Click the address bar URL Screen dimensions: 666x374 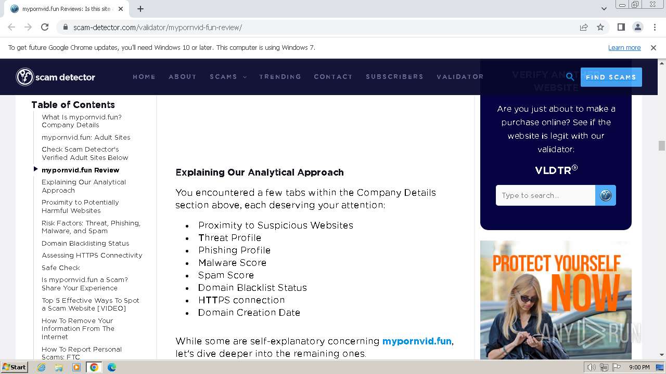pyautogui.click(x=157, y=27)
